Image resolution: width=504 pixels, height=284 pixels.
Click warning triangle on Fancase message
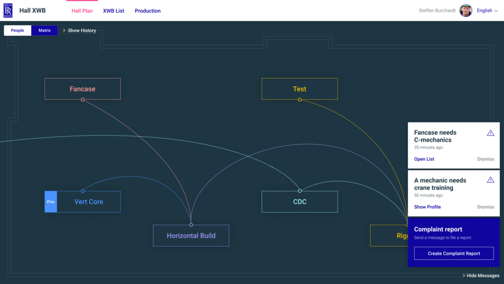(x=490, y=133)
